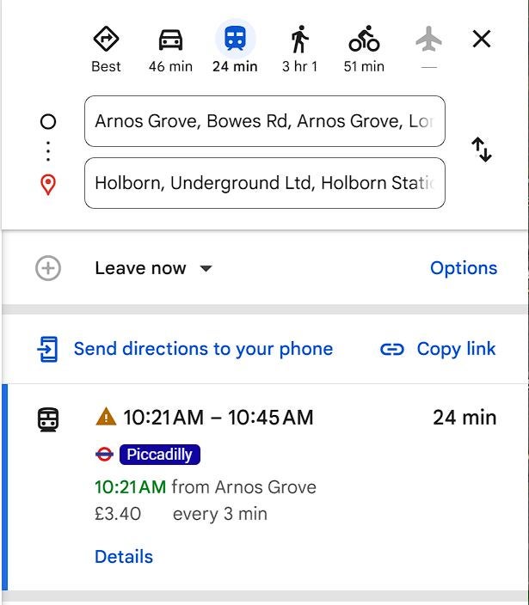Choose the walking travel mode
Viewport: 529px width, 605px height.
299,40
